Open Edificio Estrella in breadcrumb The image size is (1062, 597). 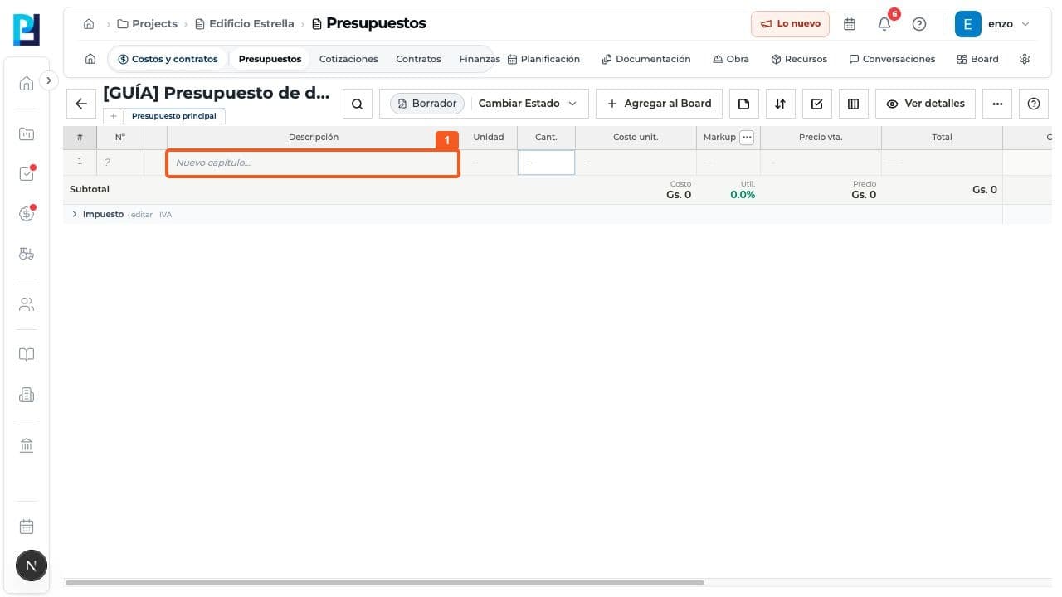point(245,23)
